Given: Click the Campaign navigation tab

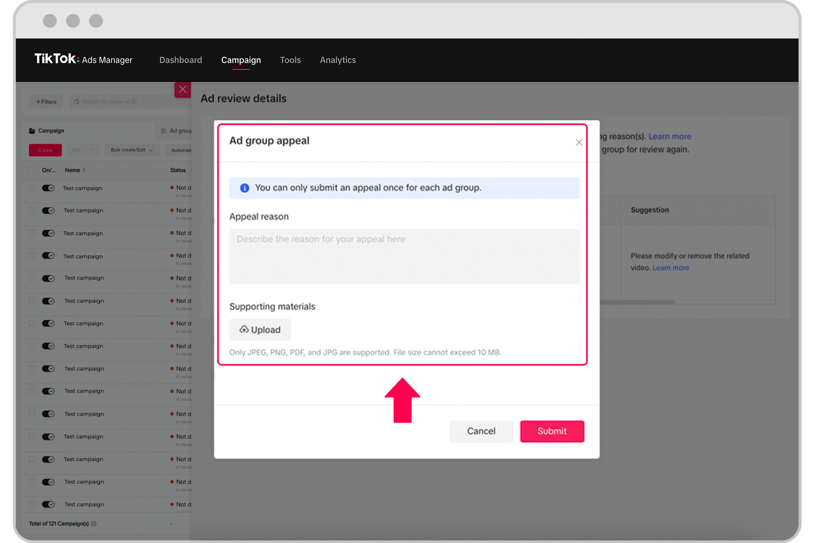Looking at the screenshot, I should tap(240, 60).
